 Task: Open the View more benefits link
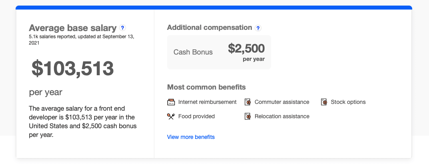[191, 137]
